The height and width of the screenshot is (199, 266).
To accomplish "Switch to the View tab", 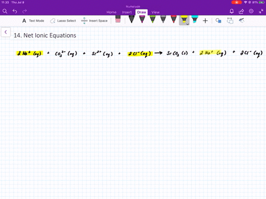I will (155, 12).
